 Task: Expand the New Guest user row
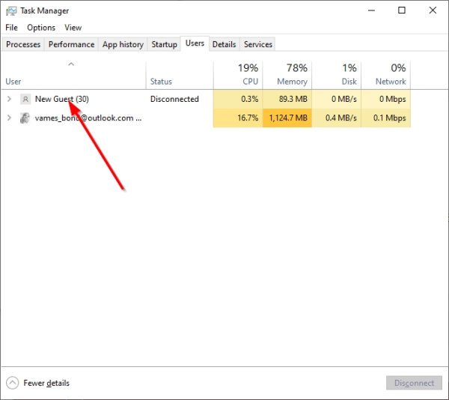(9, 99)
